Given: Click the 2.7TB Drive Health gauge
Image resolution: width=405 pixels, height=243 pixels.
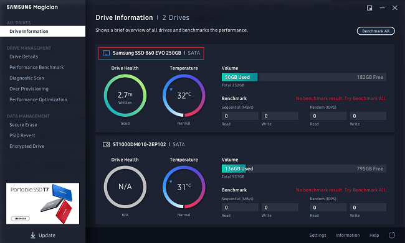Looking at the screenshot, I should pyautogui.click(x=125, y=96).
